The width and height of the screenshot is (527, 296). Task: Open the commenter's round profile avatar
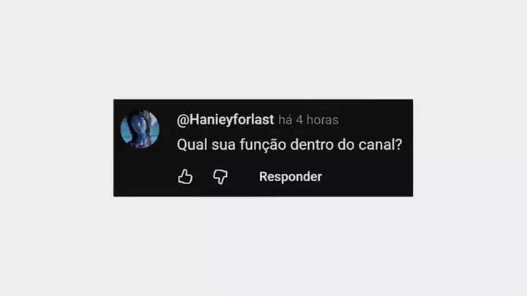click(x=140, y=129)
